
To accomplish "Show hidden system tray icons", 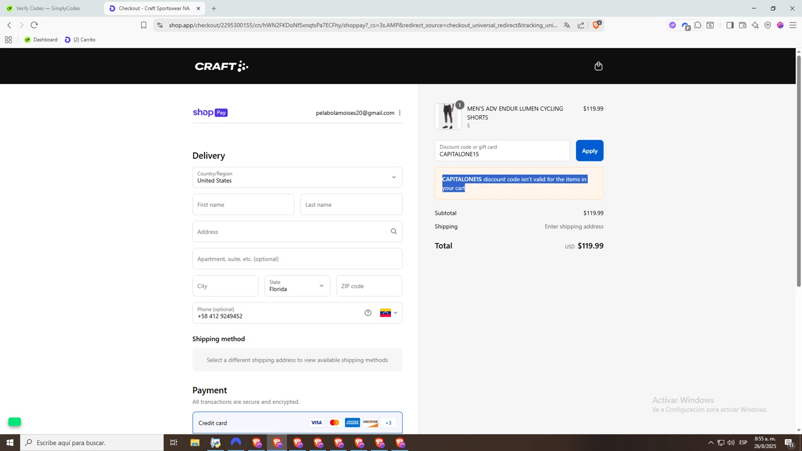I will 711,442.
